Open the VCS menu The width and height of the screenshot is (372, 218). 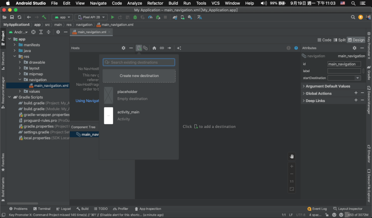pyautogui.click(x=215, y=3)
